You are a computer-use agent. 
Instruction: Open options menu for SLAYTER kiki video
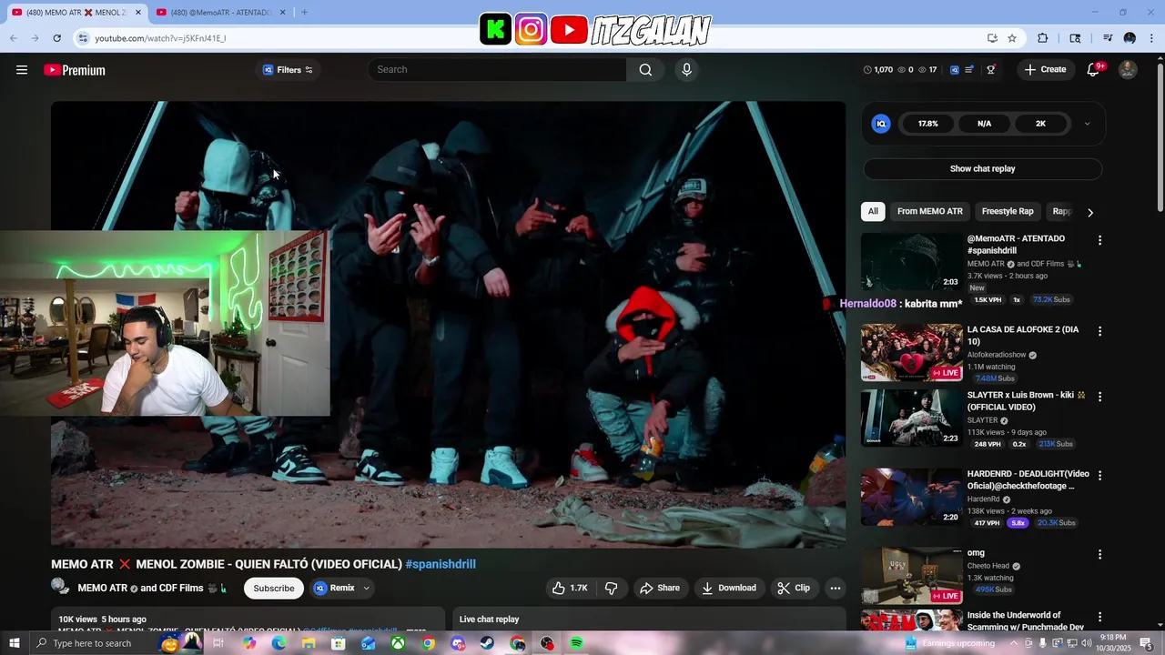pyautogui.click(x=1099, y=397)
